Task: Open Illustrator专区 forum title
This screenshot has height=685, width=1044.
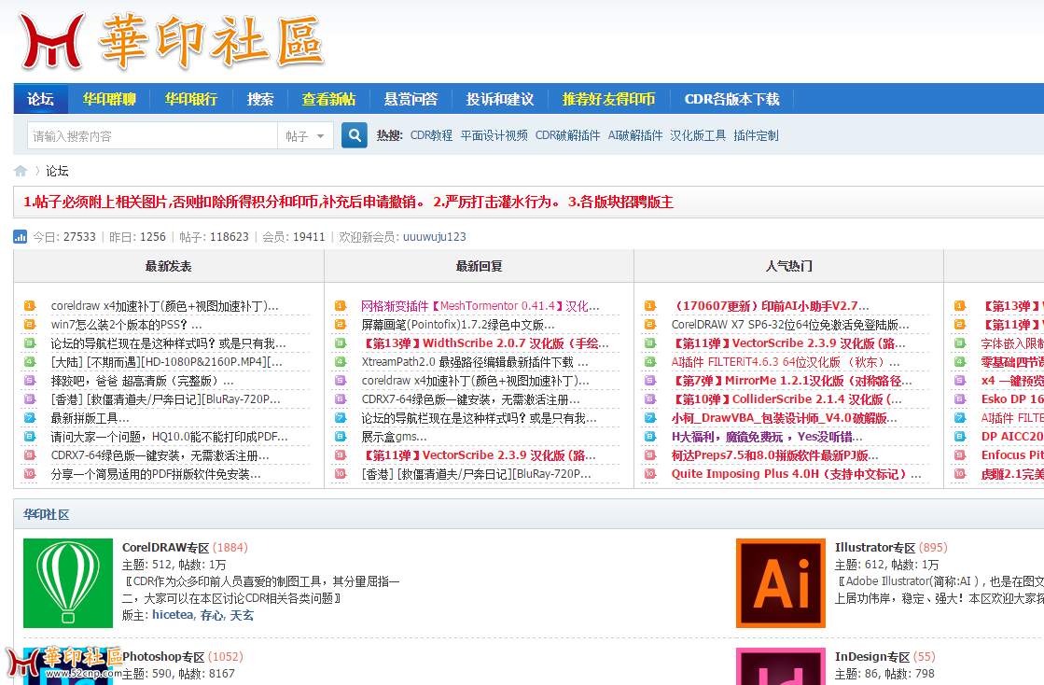Action: pyautogui.click(x=875, y=547)
